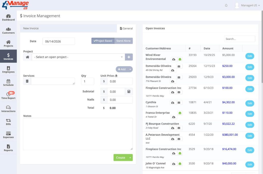Click the invoice Date field
Viewport: 263px width, 174px height.
[x=59, y=41]
